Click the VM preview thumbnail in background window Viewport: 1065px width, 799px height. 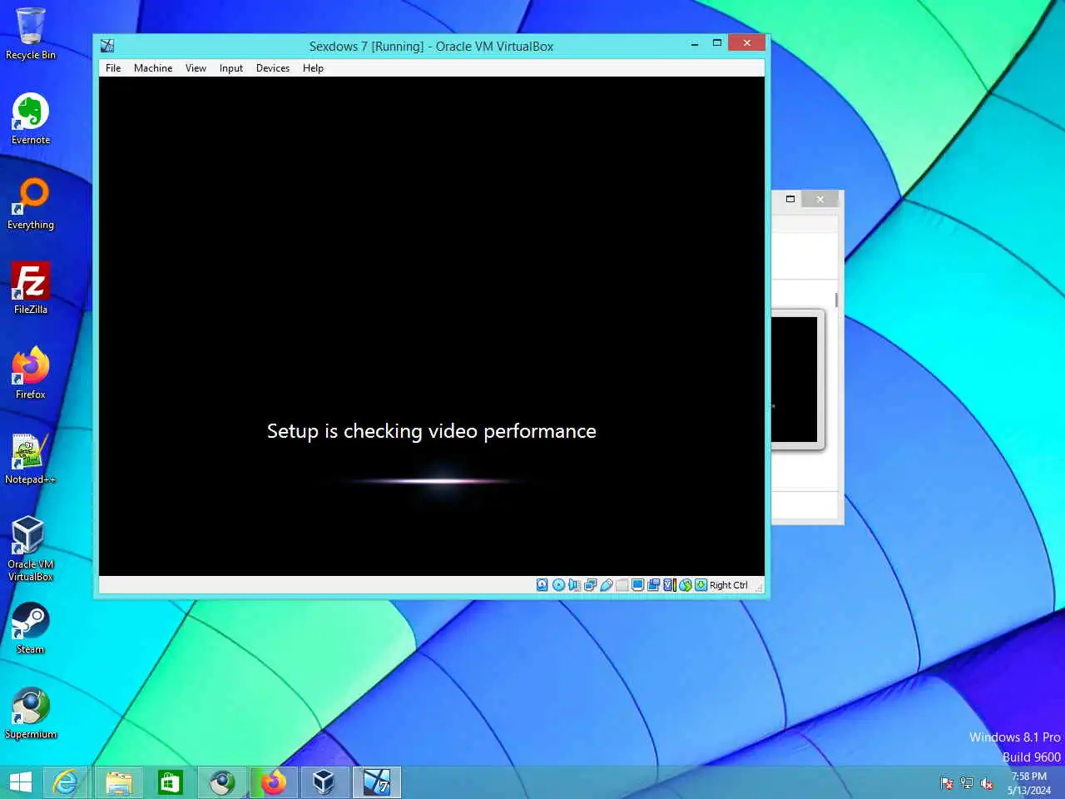(x=796, y=380)
